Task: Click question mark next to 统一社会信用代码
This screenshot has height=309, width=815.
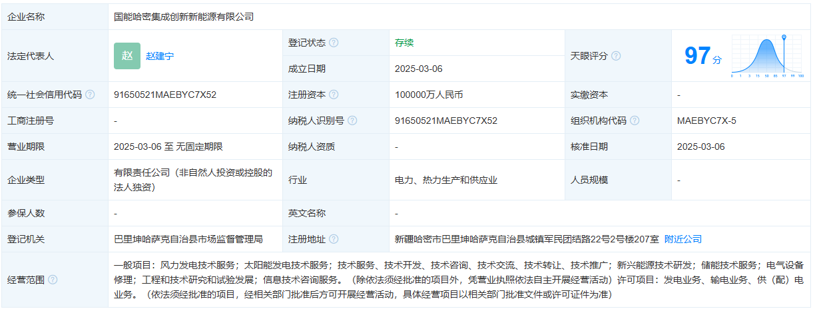Action: [90, 95]
